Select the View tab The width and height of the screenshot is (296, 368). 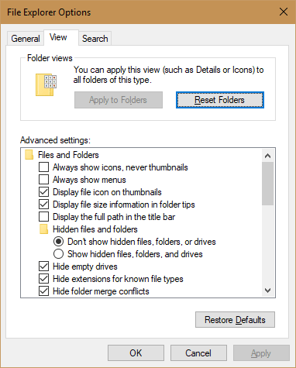[x=61, y=38]
